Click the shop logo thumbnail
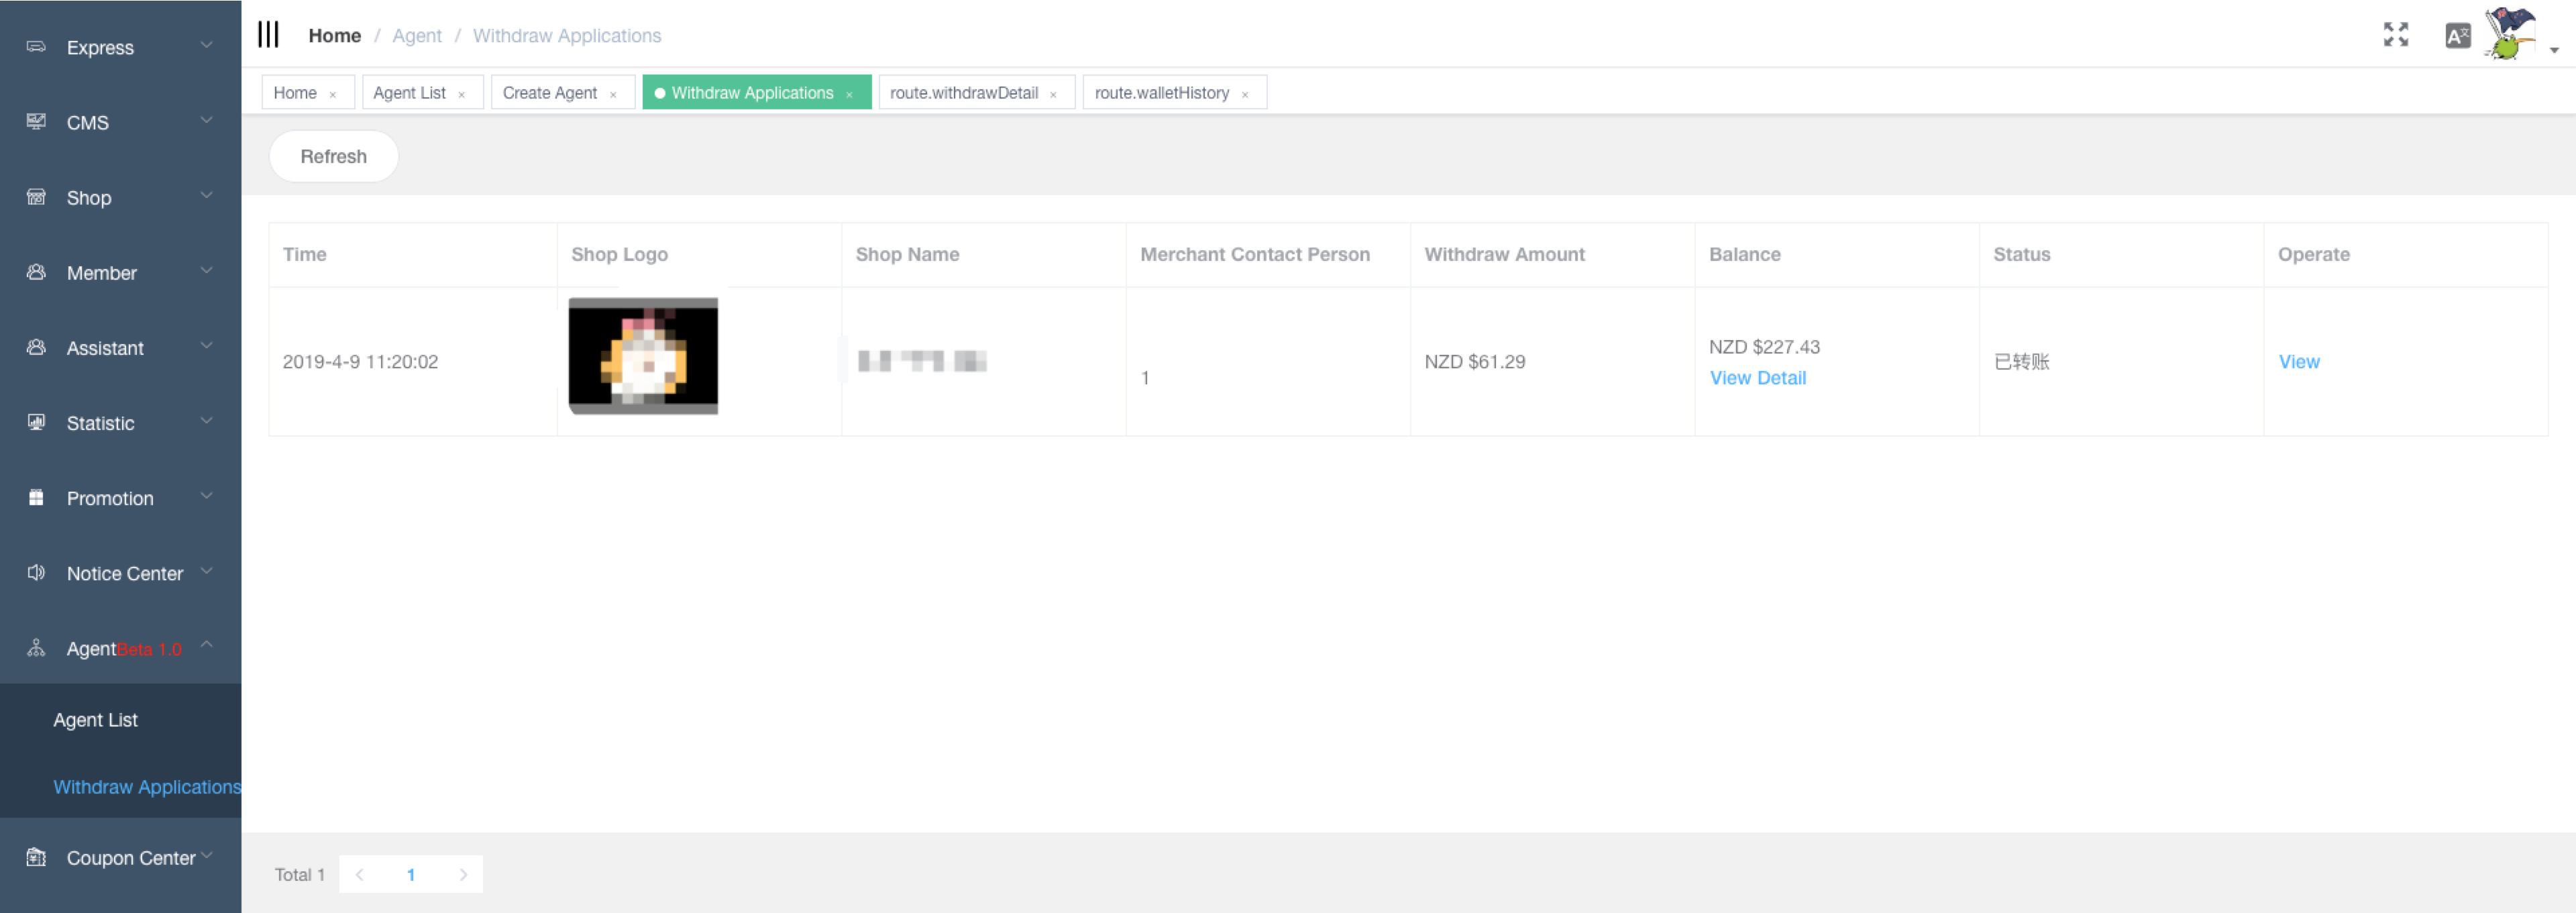Image resolution: width=2576 pixels, height=913 pixels. pyautogui.click(x=643, y=356)
